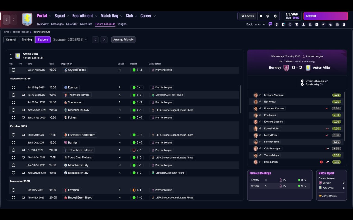Click the injury red cross icon beside Ross Barkley
The image size is (353, 220).
(x=321, y=162)
